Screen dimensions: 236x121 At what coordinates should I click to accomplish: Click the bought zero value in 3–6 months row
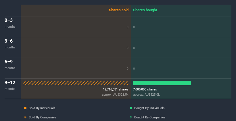pyautogui.click(x=134, y=48)
